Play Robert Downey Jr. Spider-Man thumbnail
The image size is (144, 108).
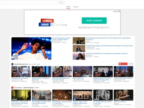[41, 72]
